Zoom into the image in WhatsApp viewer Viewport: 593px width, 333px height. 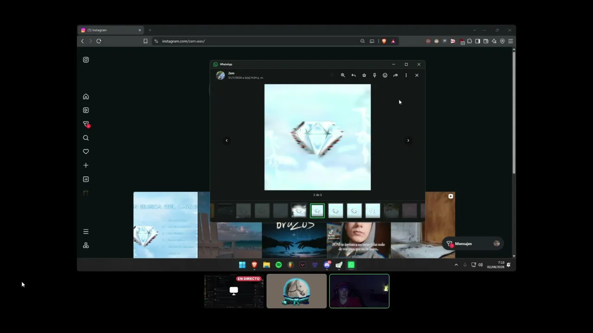click(343, 75)
